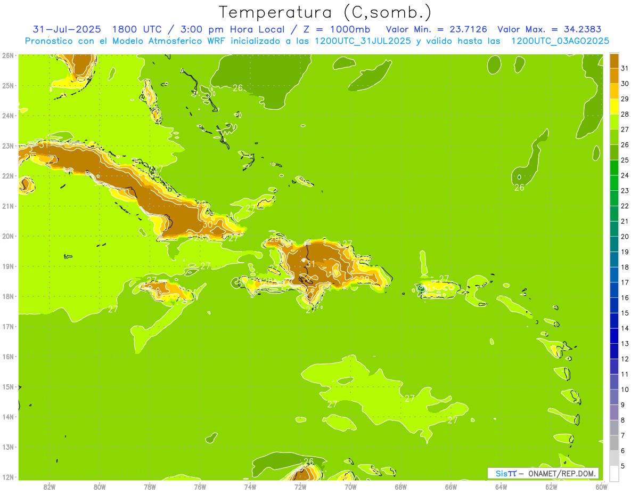Click the colorbar label '28'
This screenshot has width=639, height=494.
pos(625,114)
